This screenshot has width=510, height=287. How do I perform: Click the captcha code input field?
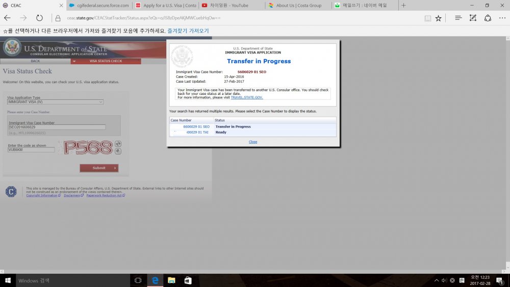tap(31, 150)
